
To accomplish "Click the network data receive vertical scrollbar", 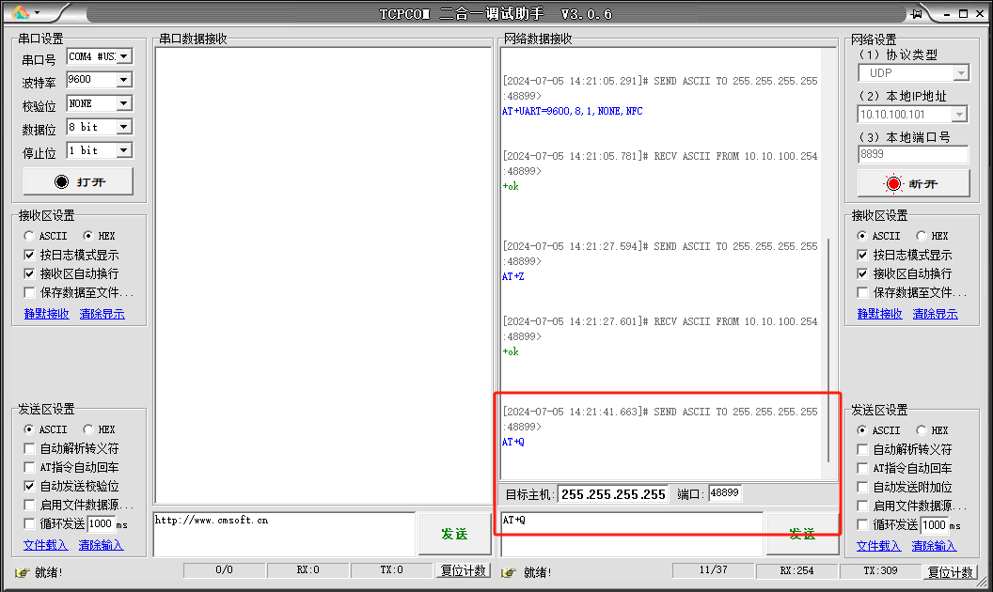I will click(827, 348).
